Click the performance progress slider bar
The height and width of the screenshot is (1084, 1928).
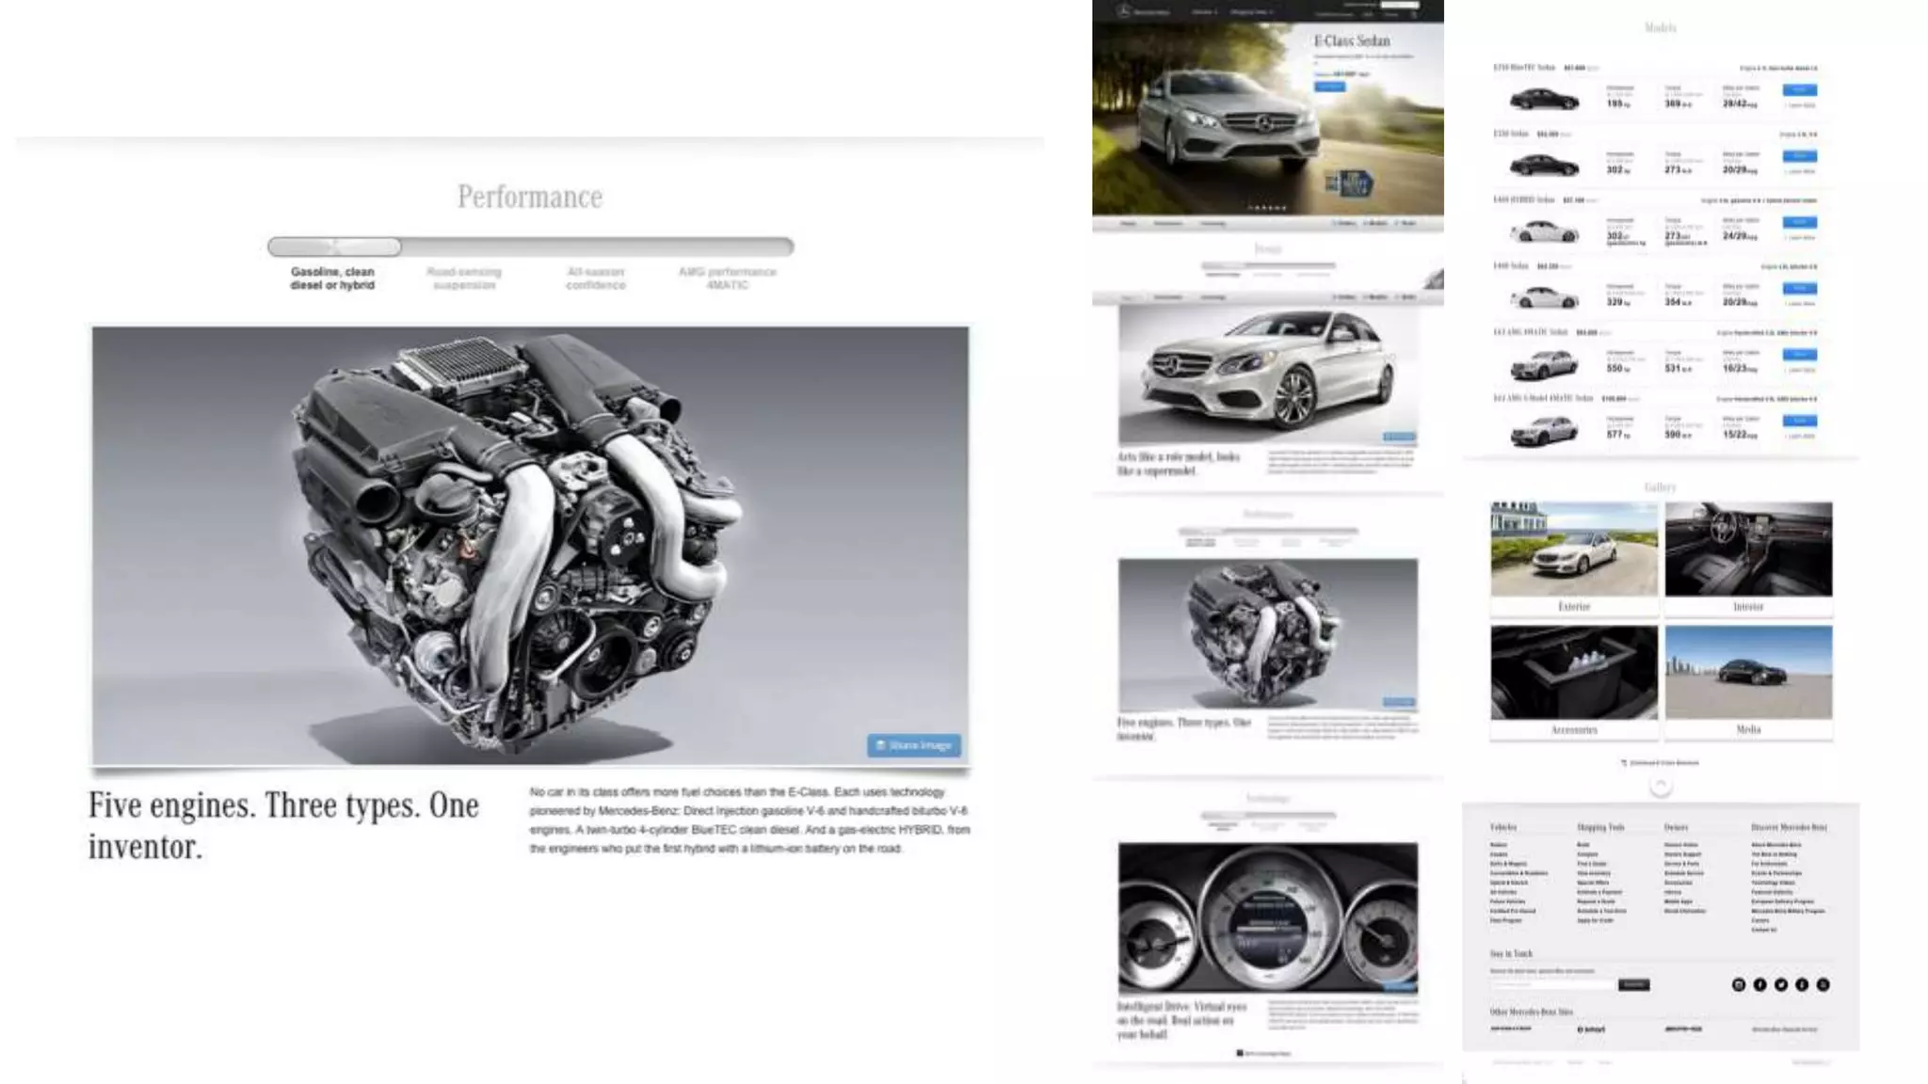click(530, 247)
